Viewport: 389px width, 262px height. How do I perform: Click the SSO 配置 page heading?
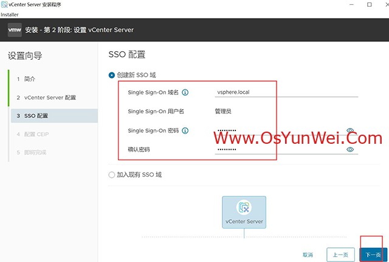(x=127, y=54)
